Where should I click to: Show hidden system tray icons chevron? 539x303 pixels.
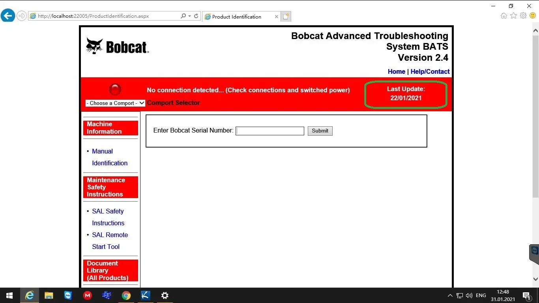pos(450,296)
